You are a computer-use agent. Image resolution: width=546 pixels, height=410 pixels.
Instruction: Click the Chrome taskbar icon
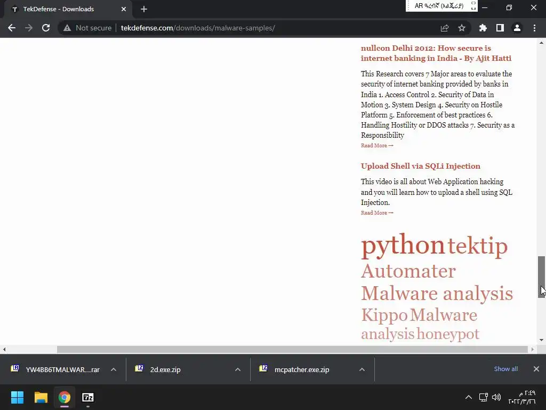pos(64,397)
